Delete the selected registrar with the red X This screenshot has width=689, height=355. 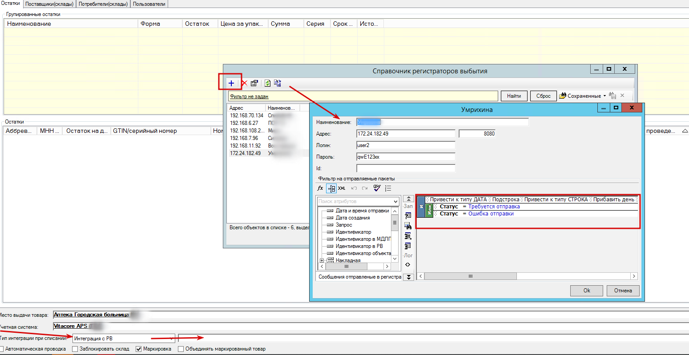point(244,83)
